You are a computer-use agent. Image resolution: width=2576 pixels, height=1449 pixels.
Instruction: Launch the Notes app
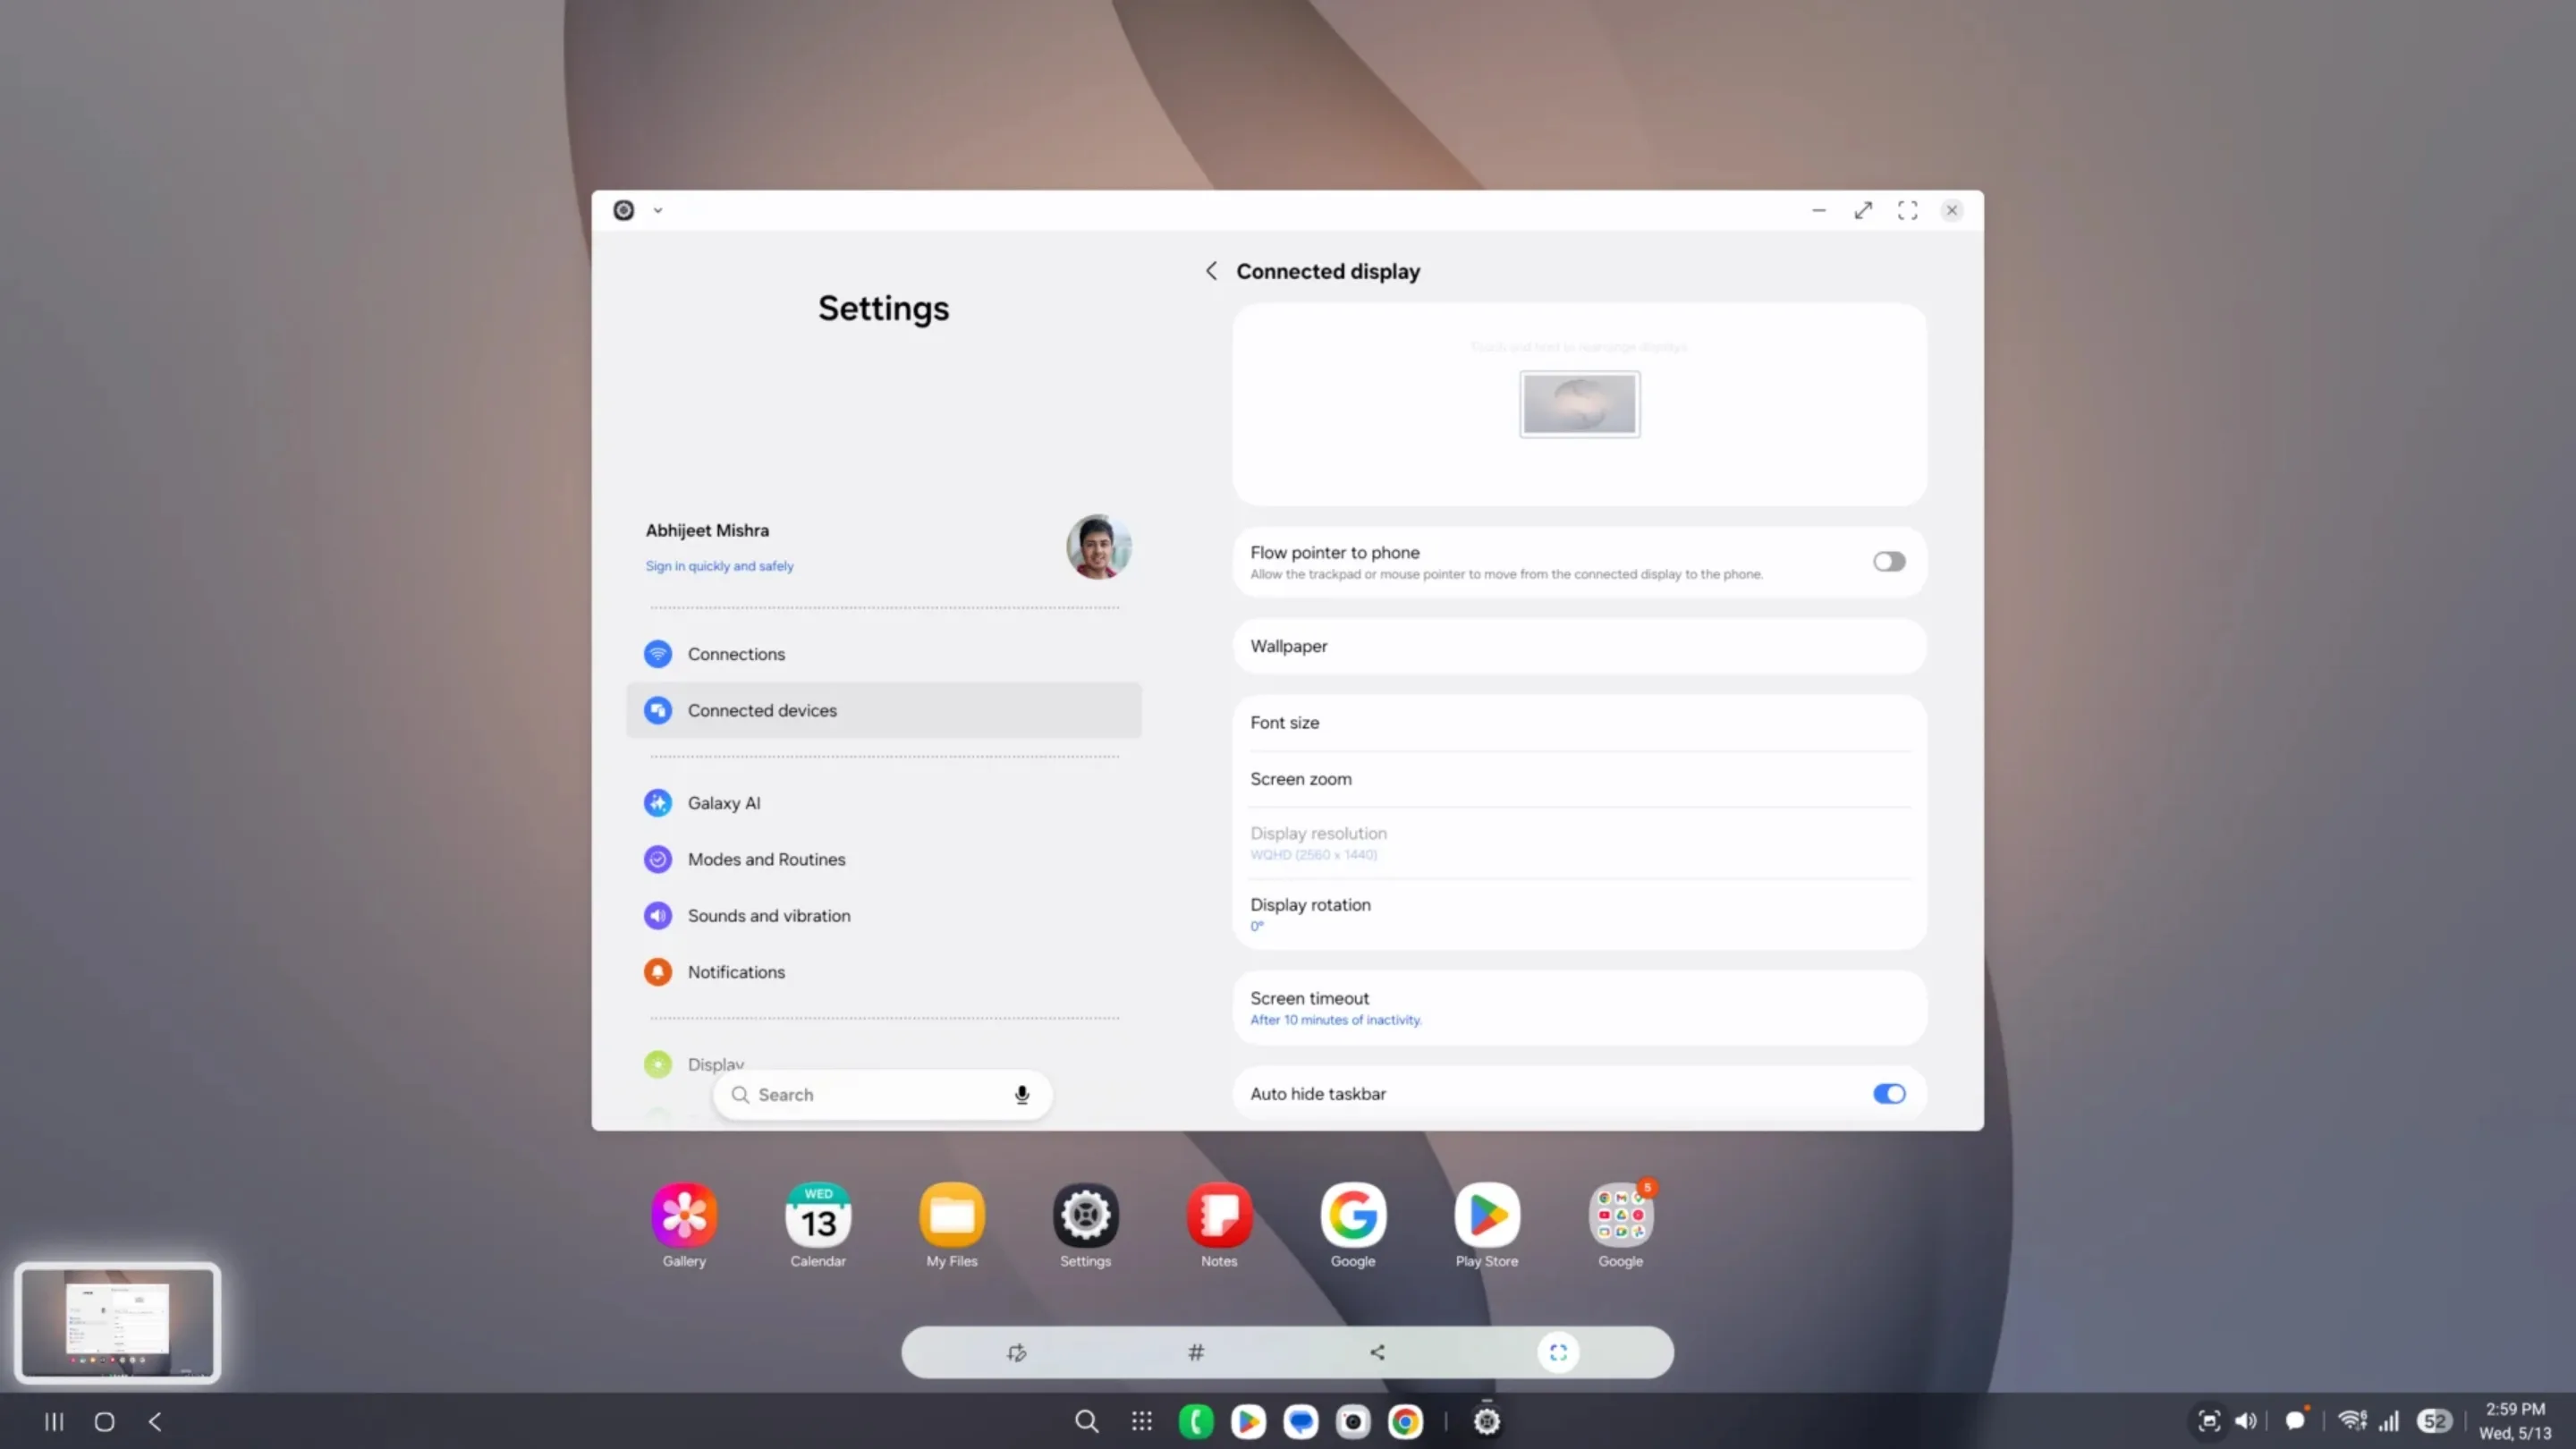click(1219, 1215)
